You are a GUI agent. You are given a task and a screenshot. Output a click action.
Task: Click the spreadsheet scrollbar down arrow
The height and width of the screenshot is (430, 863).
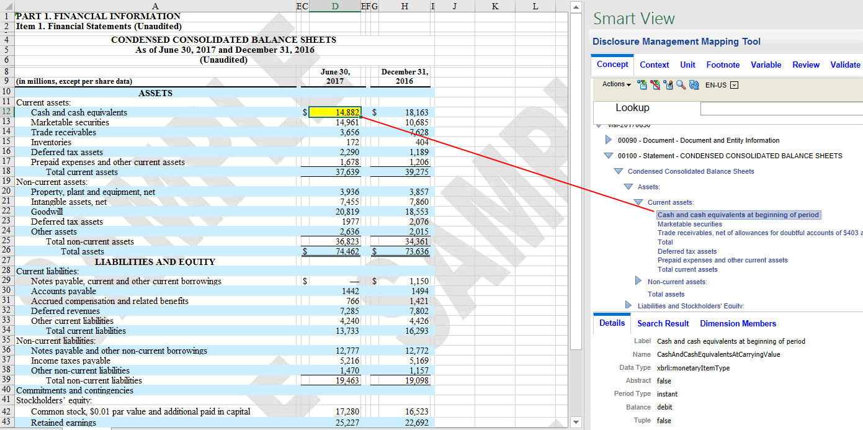point(576,423)
